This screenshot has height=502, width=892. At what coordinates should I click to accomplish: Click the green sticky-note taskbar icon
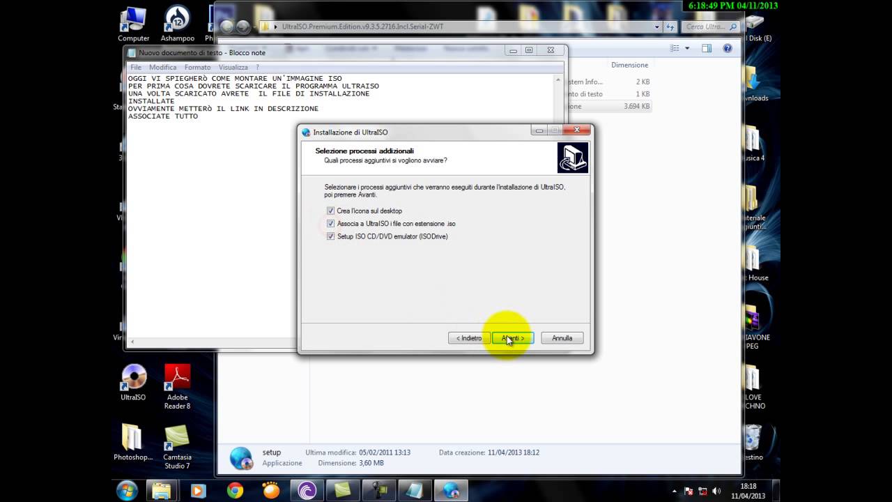coord(343,491)
